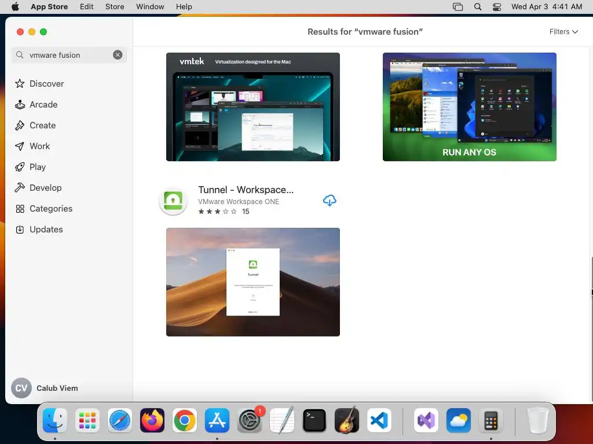Open the Apple menu
The width and height of the screenshot is (593, 444).
(x=15, y=7)
